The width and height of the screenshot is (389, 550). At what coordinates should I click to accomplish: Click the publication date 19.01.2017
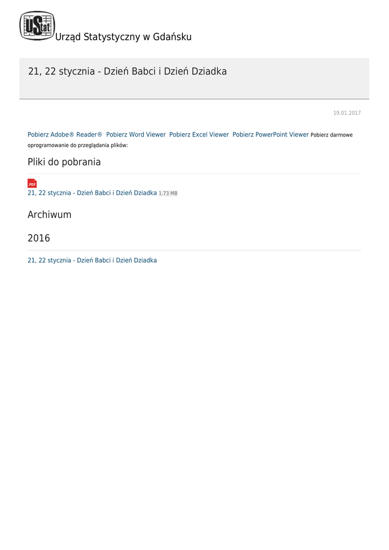coord(347,113)
